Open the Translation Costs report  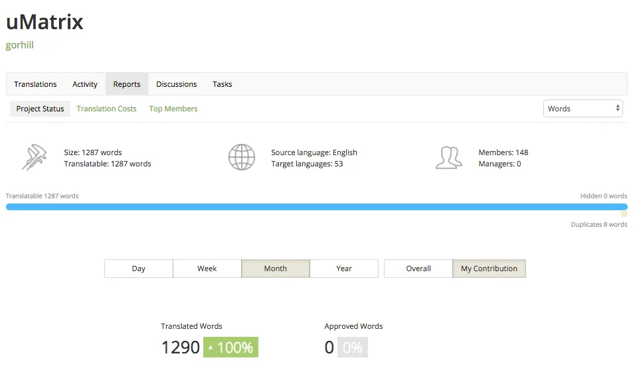[x=106, y=109]
